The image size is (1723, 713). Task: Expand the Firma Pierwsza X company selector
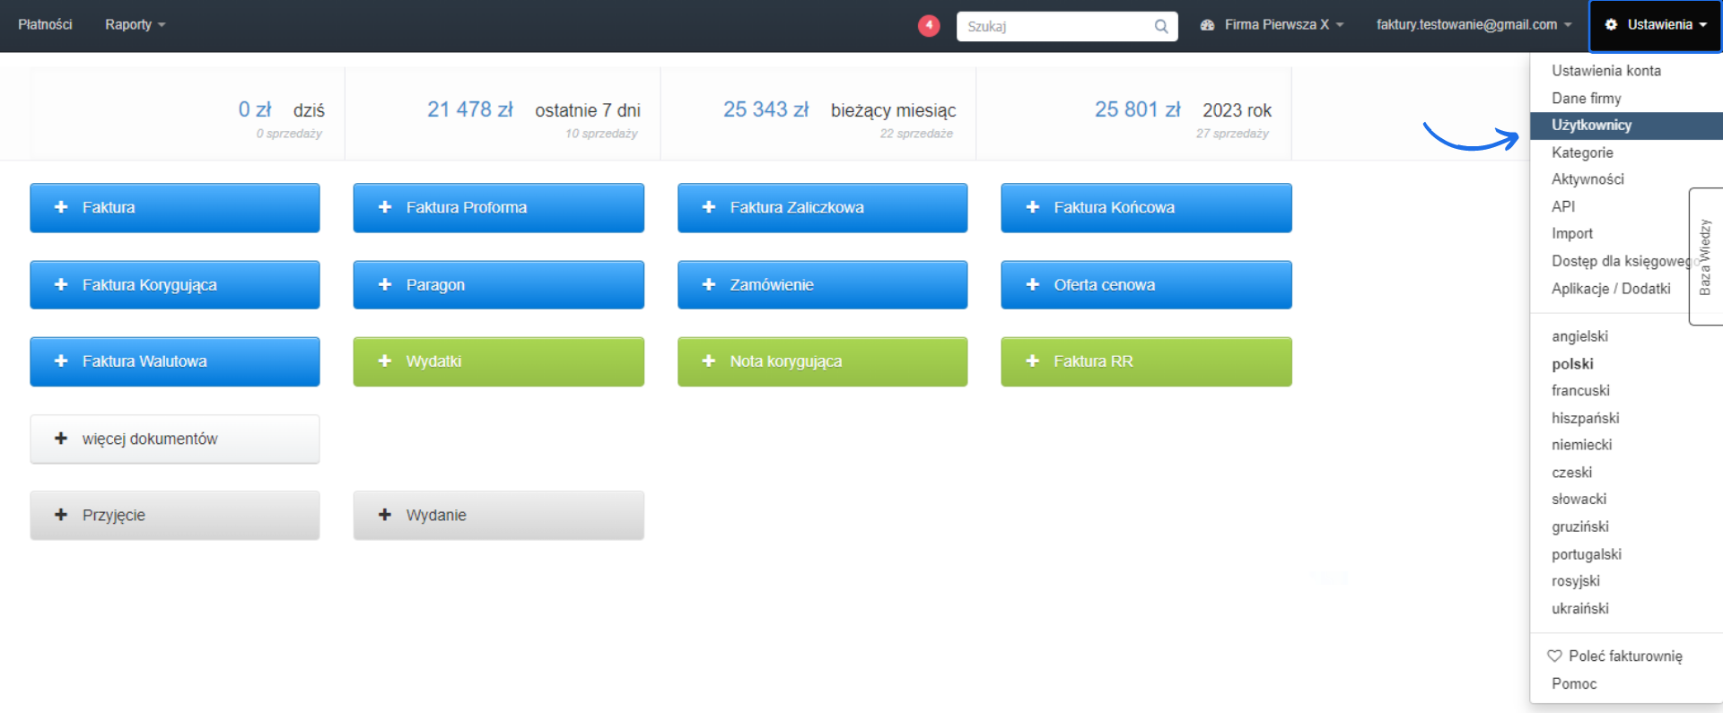[1272, 25]
